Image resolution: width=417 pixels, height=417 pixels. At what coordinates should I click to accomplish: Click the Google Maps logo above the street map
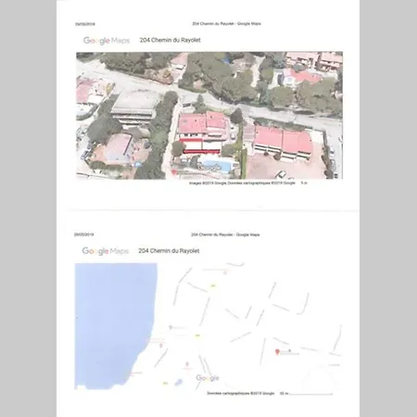coord(105,251)
